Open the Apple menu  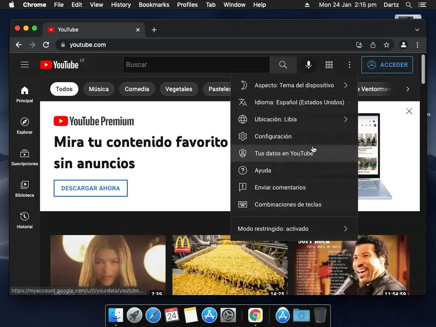[x=11, y=5]
